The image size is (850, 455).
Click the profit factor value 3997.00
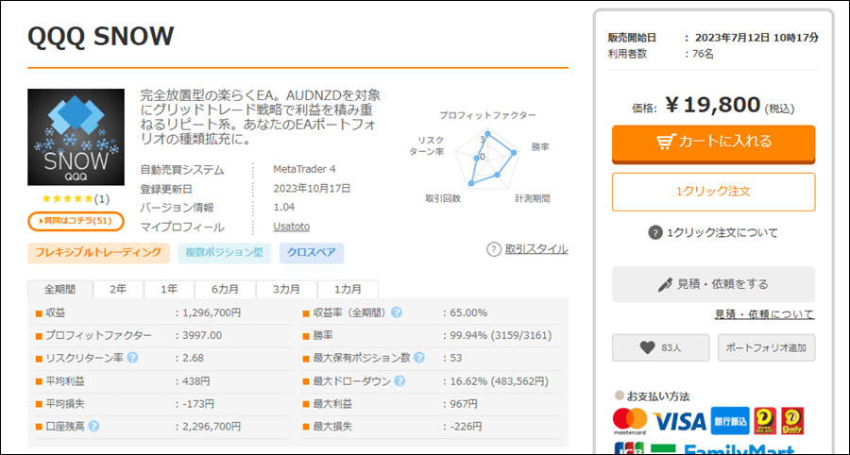[x=202, y=335]
